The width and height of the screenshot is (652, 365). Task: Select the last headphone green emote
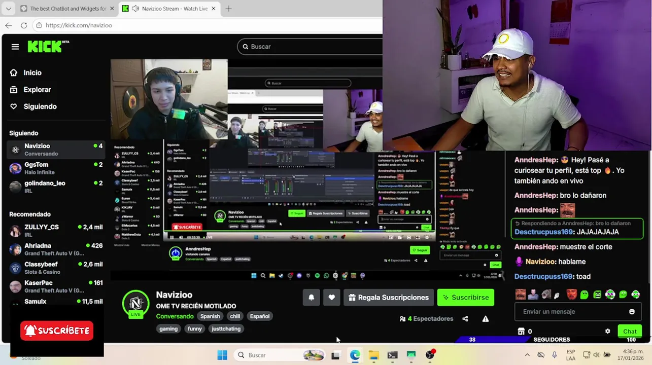tap(636, 295)
